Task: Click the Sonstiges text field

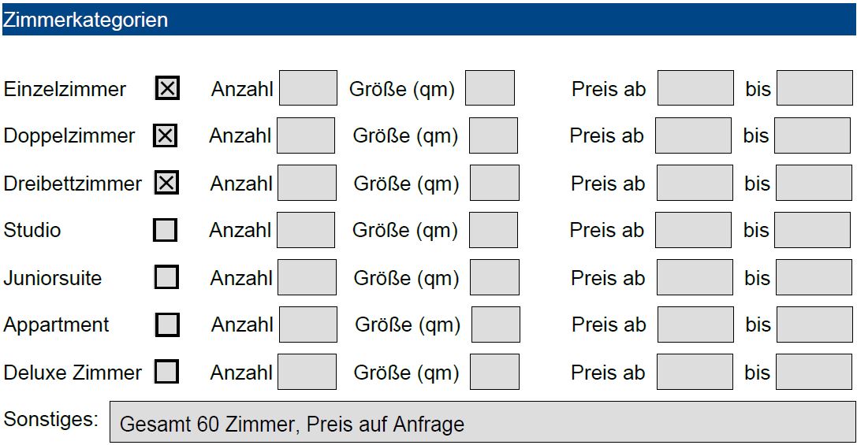Action: (x=483, y=422)
